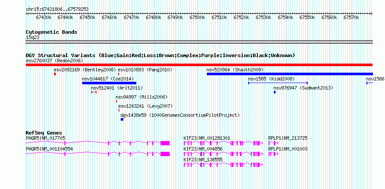Click the DGV Structural Variants track title

tap(160, 55)
